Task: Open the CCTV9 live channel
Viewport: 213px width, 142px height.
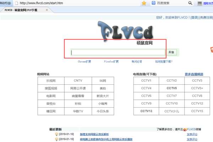Action: [146, 103]
